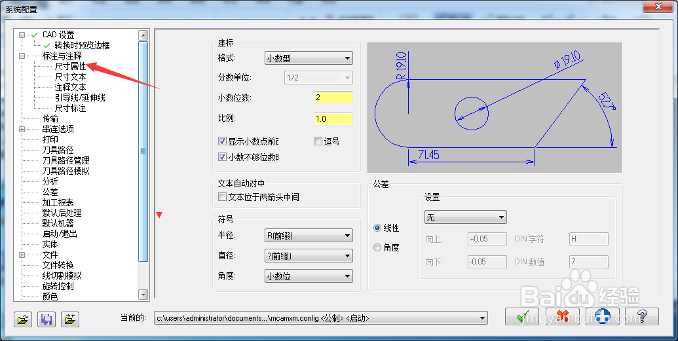678x341 pixels.
Task: Open the 刀具路径 settings page
Action: point(58,150)
